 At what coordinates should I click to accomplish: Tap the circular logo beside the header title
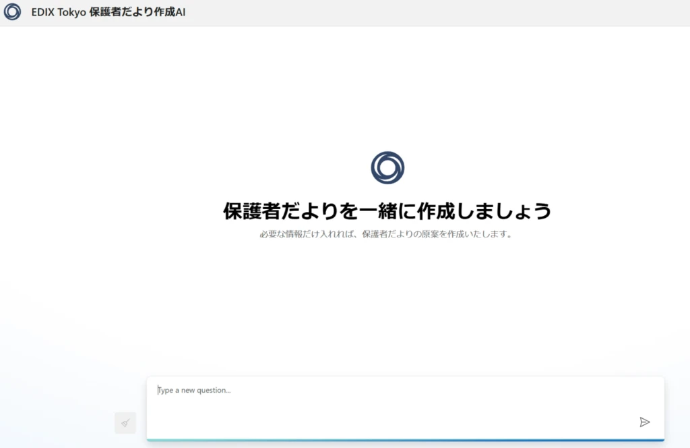click(x=12, y=12)
